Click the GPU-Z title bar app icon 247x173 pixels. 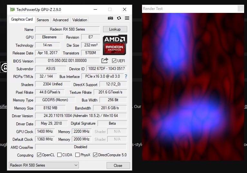click(12, 9)
